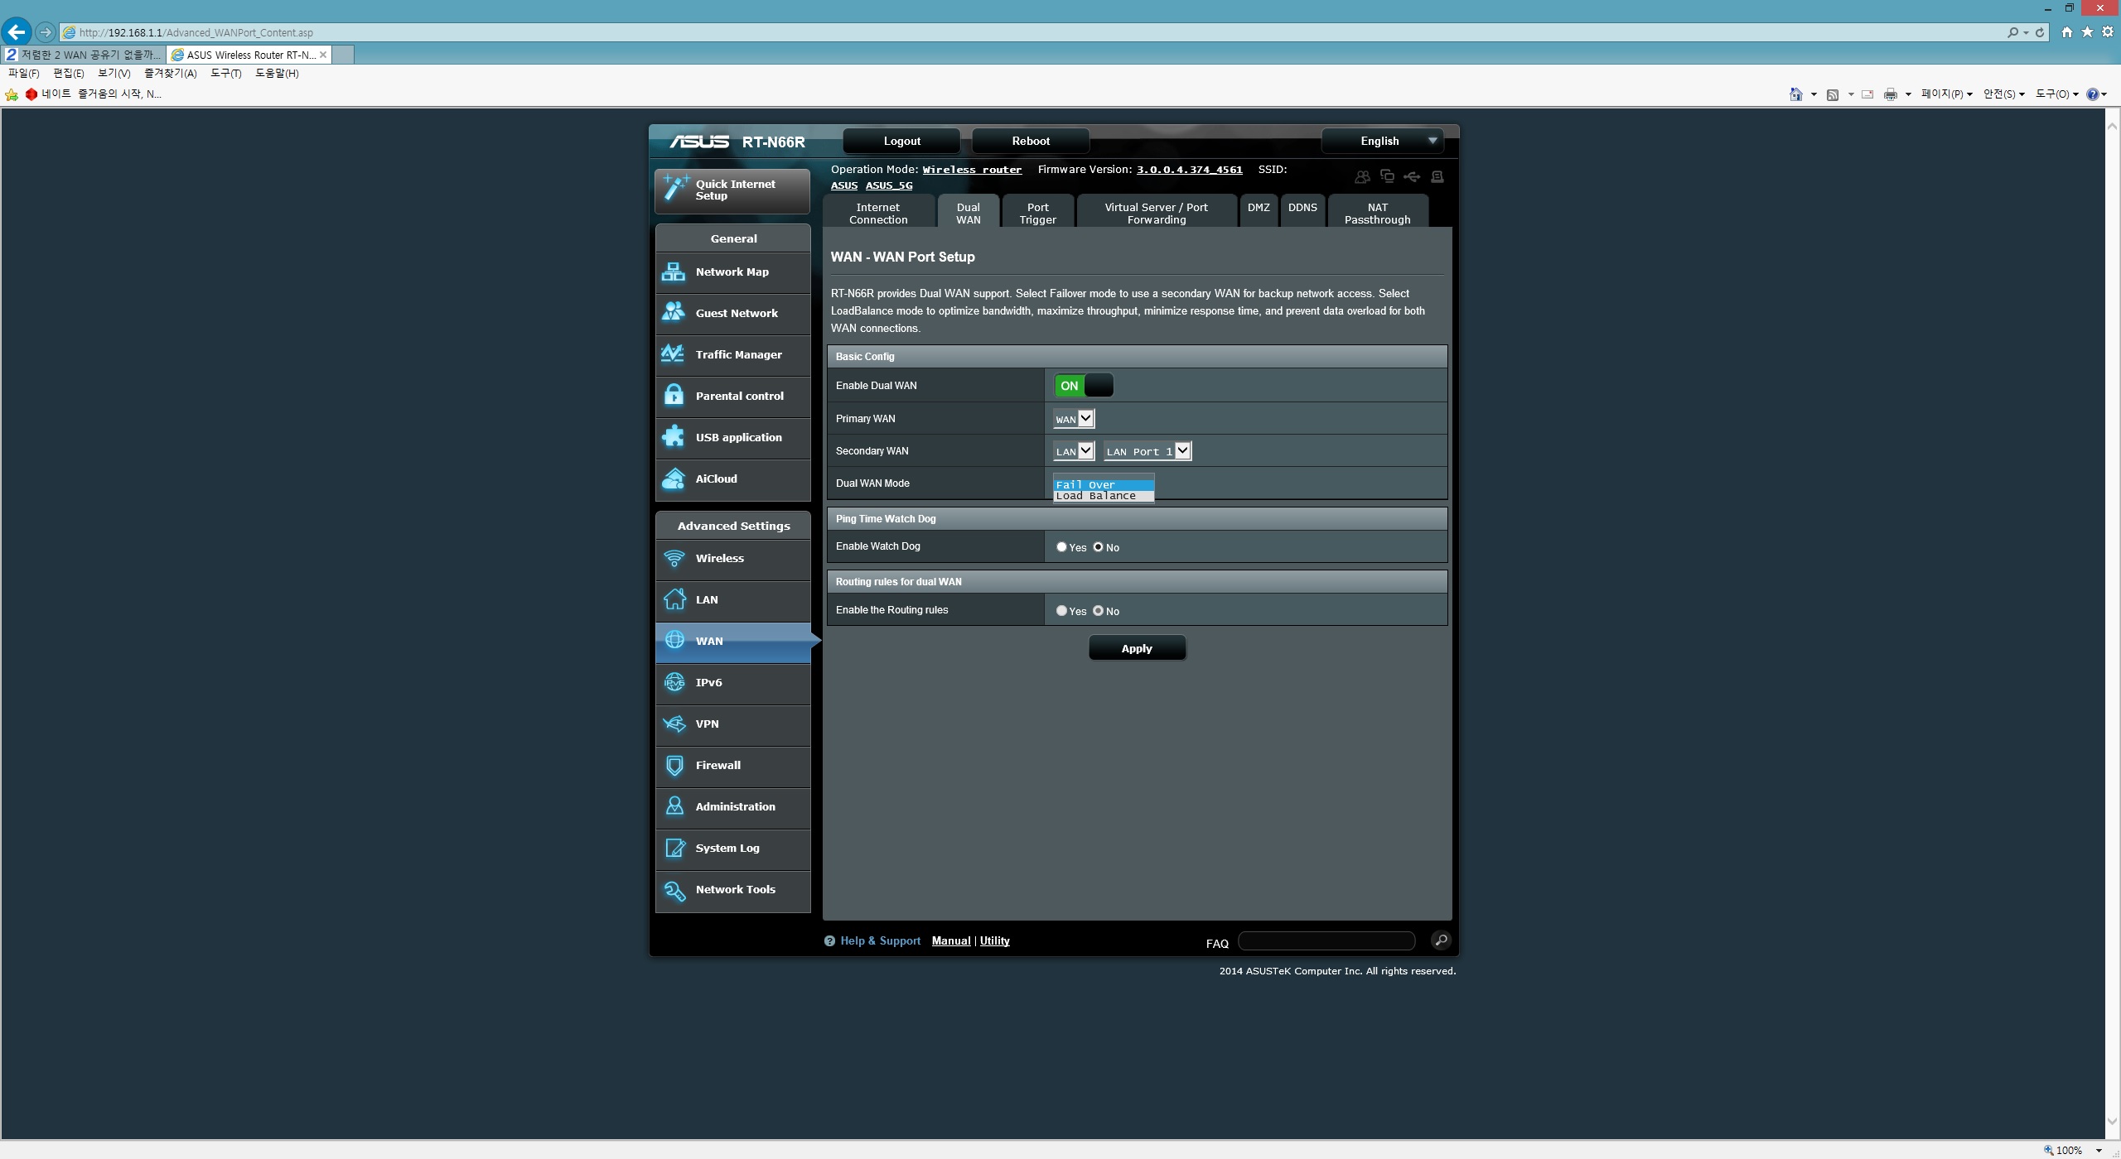Choose Load Balance in Dual WAN Mode list
This screenshot has width=2121, height=1159.
(1104, 496)
